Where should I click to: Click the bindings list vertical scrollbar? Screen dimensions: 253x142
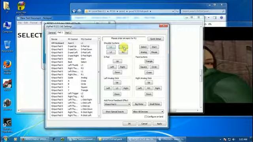(x=99, y=77)
